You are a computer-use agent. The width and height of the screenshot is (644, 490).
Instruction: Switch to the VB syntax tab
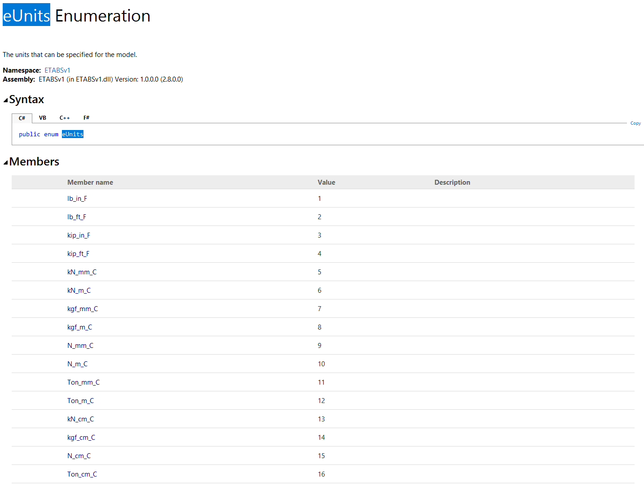pos(43,118)
